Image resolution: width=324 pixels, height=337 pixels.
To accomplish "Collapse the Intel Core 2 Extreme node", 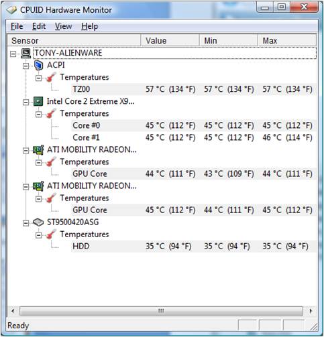I will tap(26, 103).
